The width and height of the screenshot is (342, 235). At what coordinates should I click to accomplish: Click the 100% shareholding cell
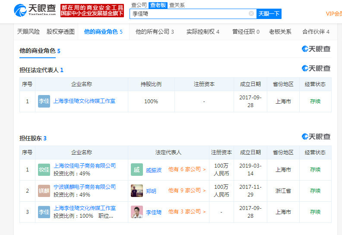pos(151,102)
